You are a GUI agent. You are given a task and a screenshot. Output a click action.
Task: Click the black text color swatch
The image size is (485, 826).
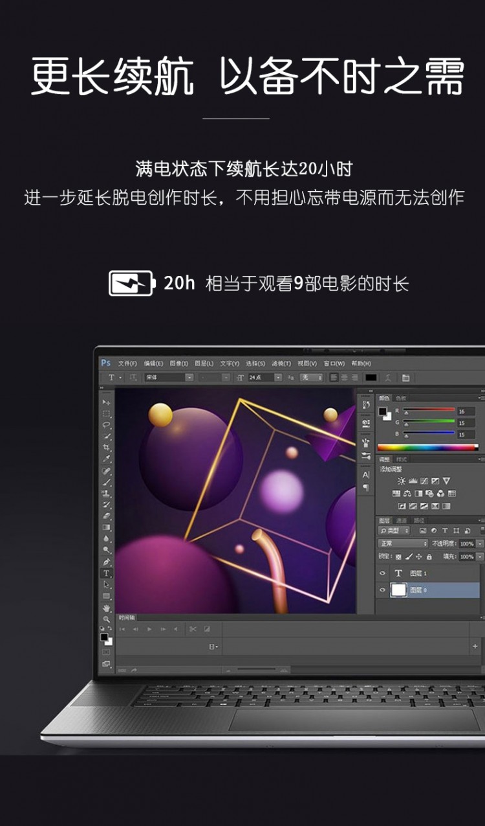(371, 378)
